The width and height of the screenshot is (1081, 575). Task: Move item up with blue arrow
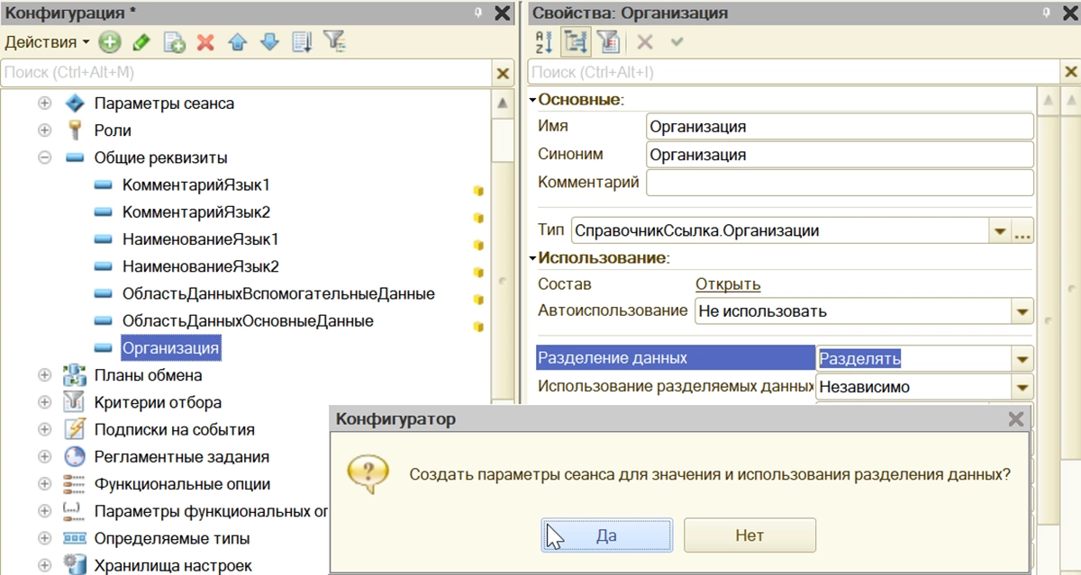238,42
